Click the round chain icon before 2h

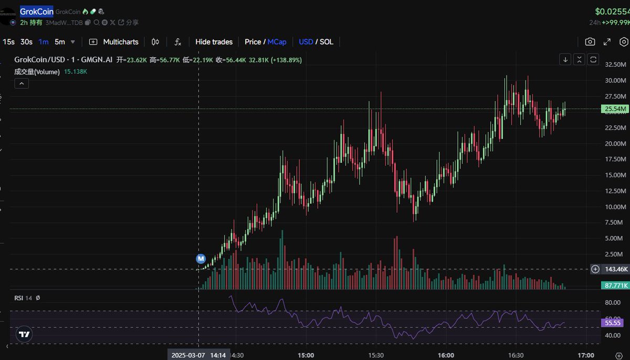pyautogui.click(x=13, y=23)
